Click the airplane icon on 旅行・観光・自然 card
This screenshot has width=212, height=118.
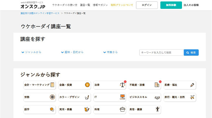click(192, 97)
